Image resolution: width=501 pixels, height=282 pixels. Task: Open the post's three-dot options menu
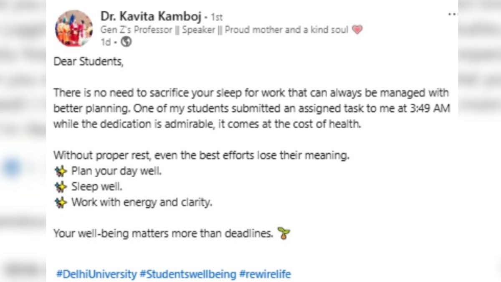(453, 14)
